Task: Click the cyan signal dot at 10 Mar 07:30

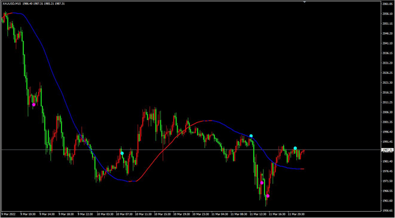Action: (122, 153)
